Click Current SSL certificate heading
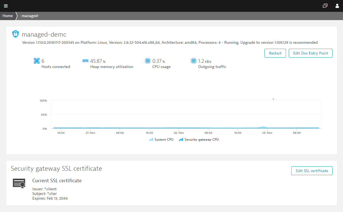Viewport: 343px width, 212px height. click(x=57, y=181)
